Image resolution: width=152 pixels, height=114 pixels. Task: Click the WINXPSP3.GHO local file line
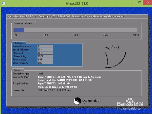point(65,80)
